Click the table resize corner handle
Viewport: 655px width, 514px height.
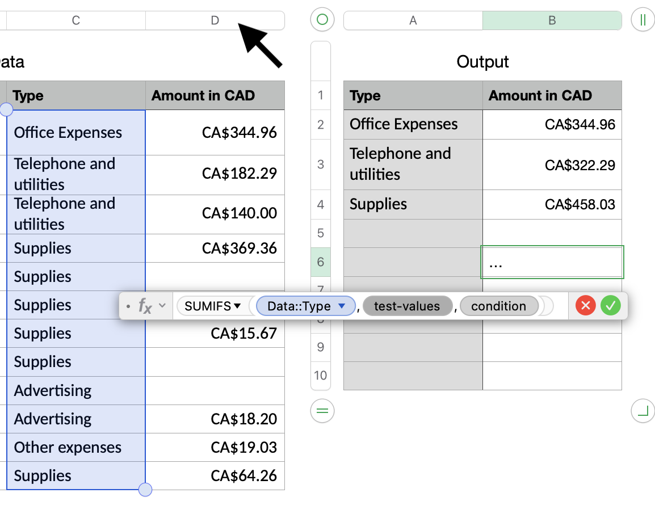click(643, 410)
